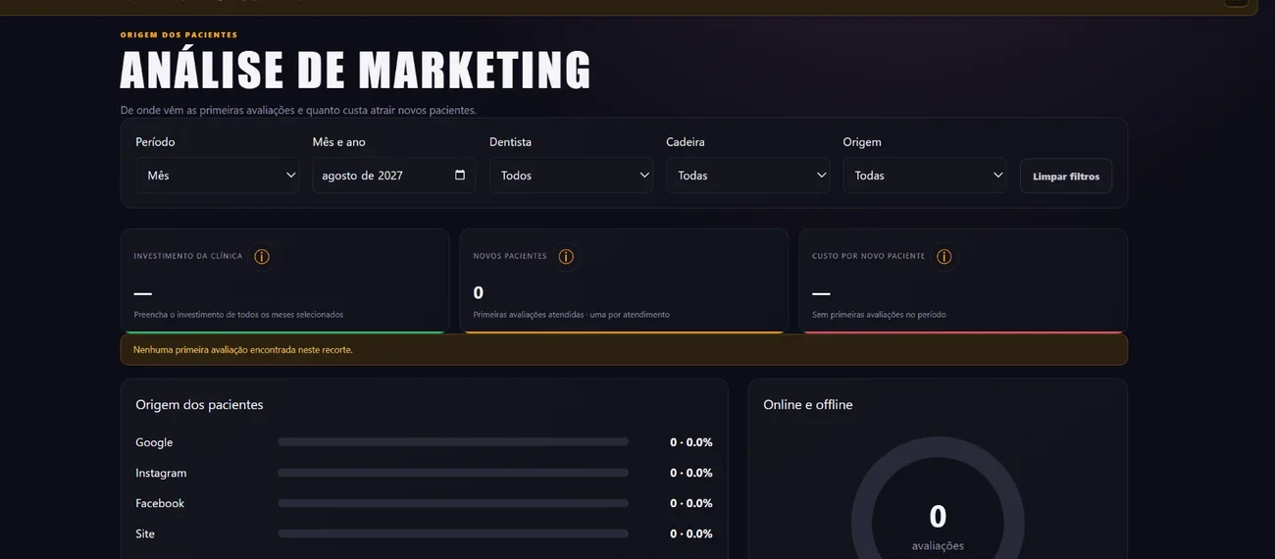Click the Google row label

click(154, 442)
